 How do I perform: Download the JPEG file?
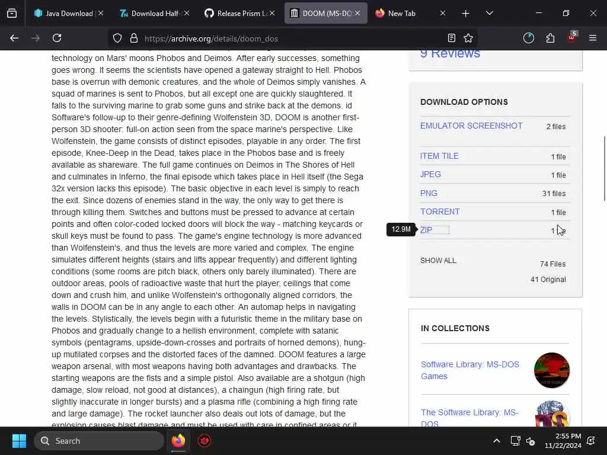pyautogui.click(x=430, y=174)
